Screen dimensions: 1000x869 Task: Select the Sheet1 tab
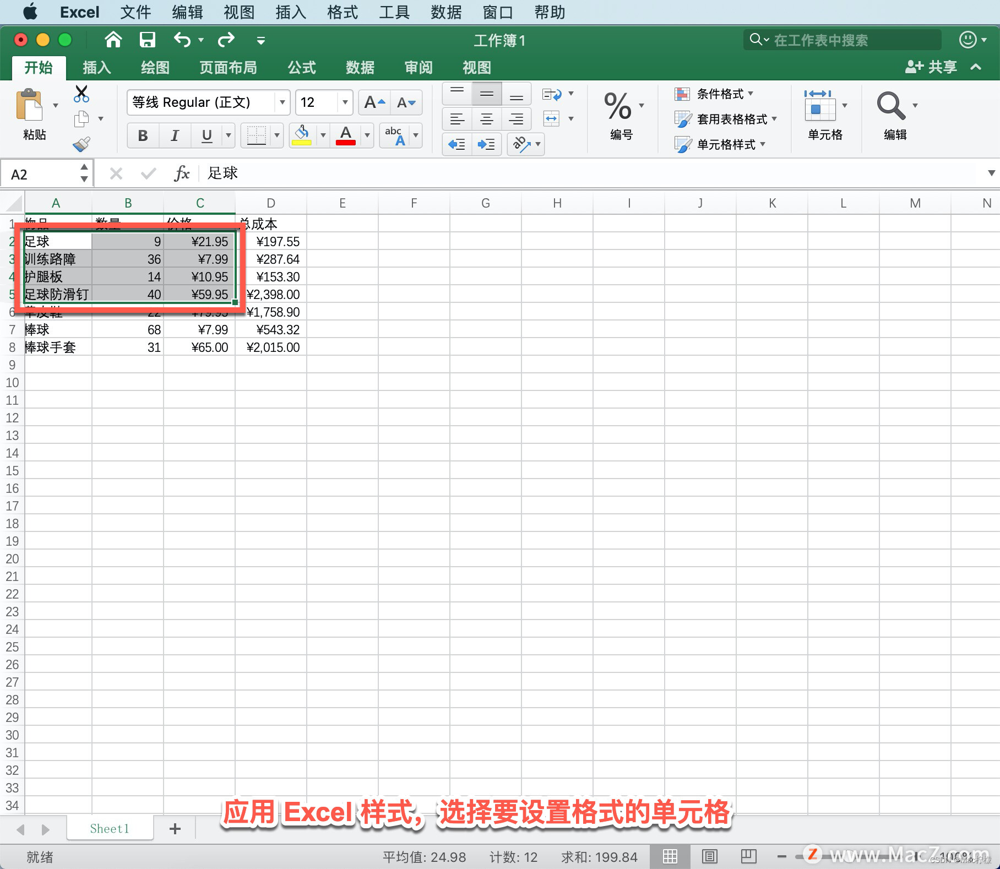click(x=110, y=828)
